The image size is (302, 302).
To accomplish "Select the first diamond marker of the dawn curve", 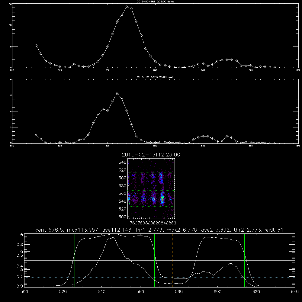I will coord(36,46).
